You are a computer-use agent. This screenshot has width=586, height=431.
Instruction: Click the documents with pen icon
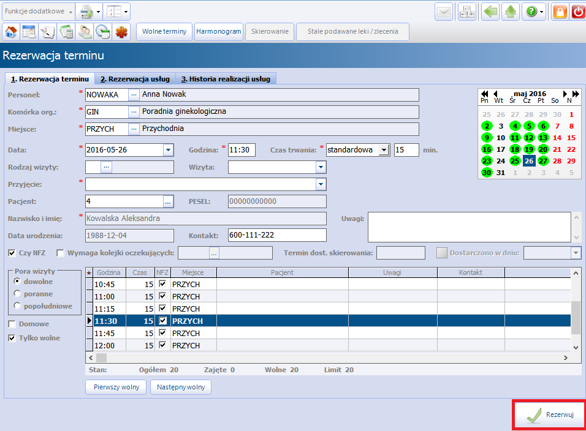click(x=47, y=32)
